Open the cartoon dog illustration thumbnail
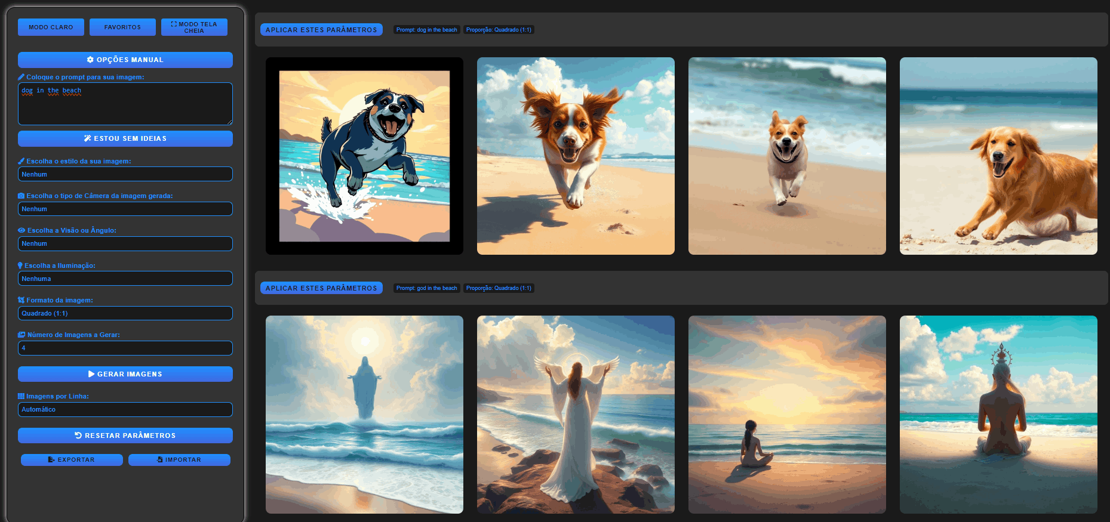 click(x=364, y=156)
